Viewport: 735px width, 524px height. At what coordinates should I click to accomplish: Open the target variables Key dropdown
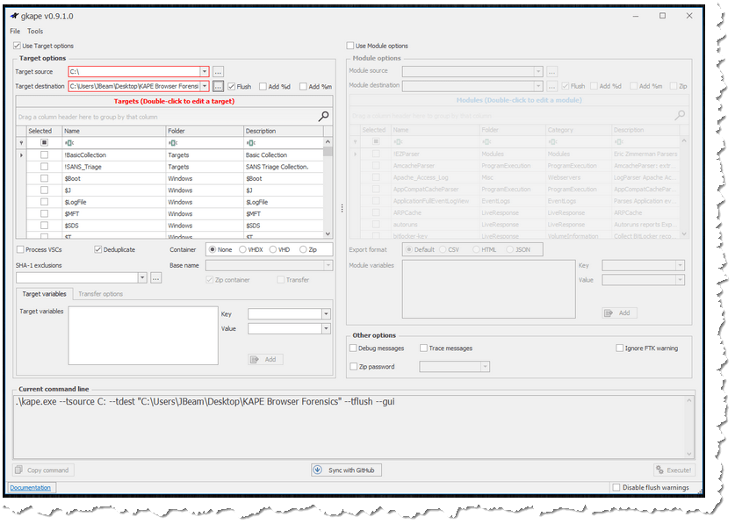tap(326, 313)
